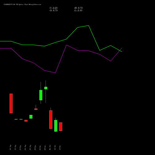Select the 01 Oct date label

coord(40,148)
